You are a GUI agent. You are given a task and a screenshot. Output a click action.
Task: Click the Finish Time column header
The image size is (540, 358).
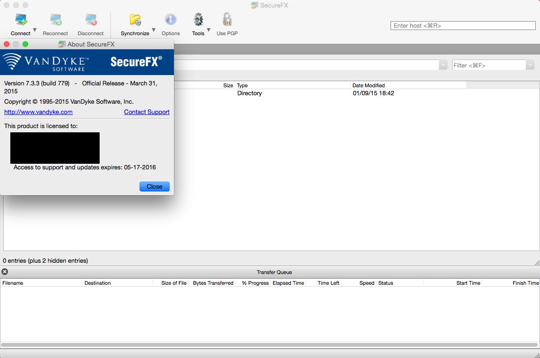coord(525,283)
